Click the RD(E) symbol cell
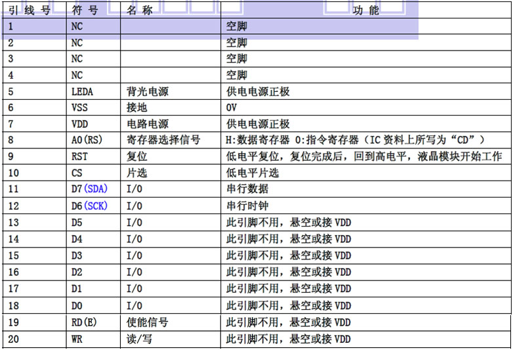Screen dimensions: 513x350 point(83,322)
